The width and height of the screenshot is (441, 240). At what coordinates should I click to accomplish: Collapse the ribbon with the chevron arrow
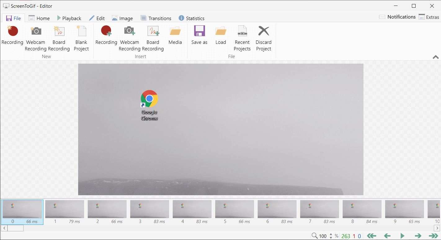coord(435,57)
